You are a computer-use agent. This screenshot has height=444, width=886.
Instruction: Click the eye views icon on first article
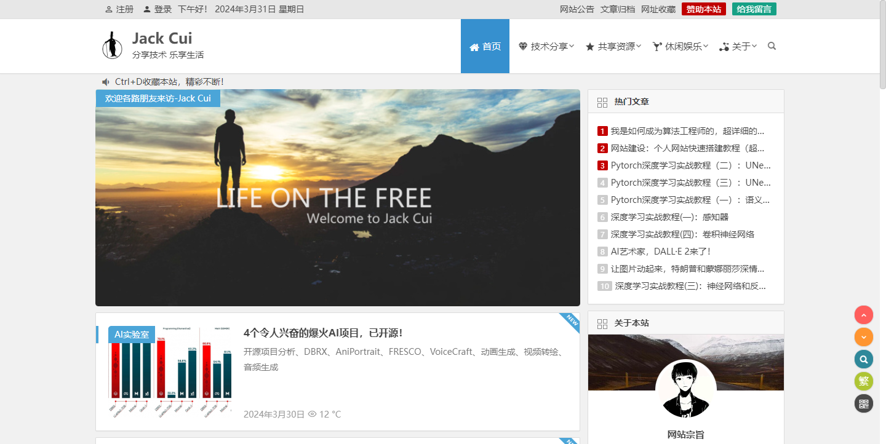point(312,414)
